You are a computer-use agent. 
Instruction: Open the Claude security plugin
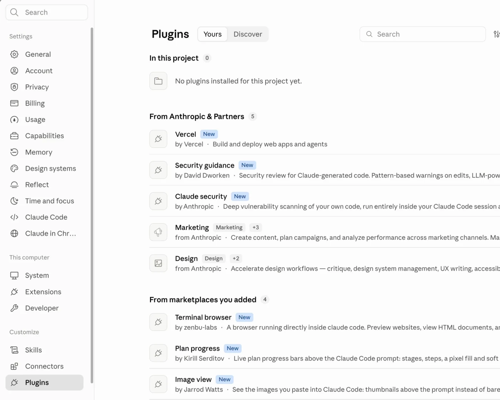325,201
